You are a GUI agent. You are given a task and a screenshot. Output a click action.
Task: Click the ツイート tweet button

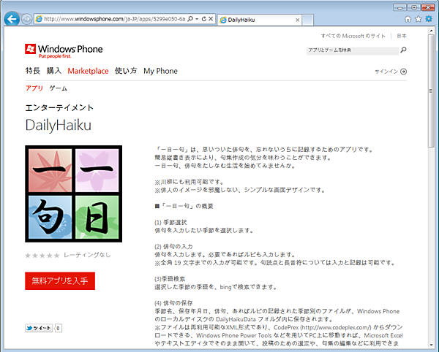(x=39, y=328)
